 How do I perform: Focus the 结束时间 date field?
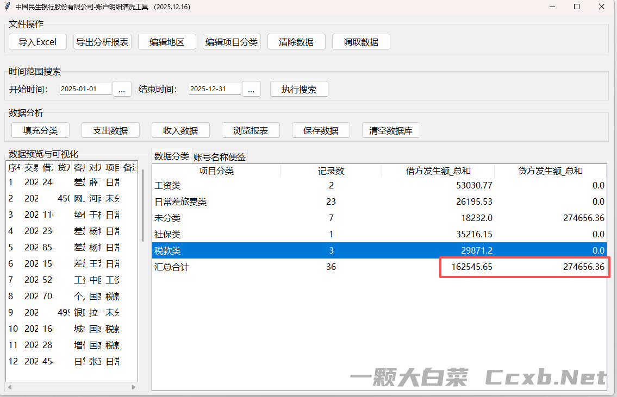(215, 89)
